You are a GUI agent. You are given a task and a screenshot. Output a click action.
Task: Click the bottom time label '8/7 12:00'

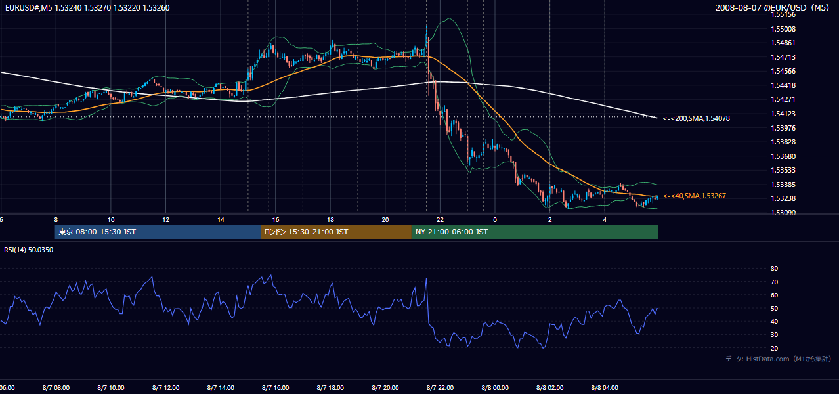166,388
